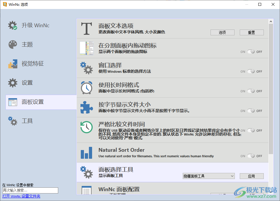This screenshot has height=201, width=280.
Task: Click the Natural Sort Order heading
Action: click(121, 150)
